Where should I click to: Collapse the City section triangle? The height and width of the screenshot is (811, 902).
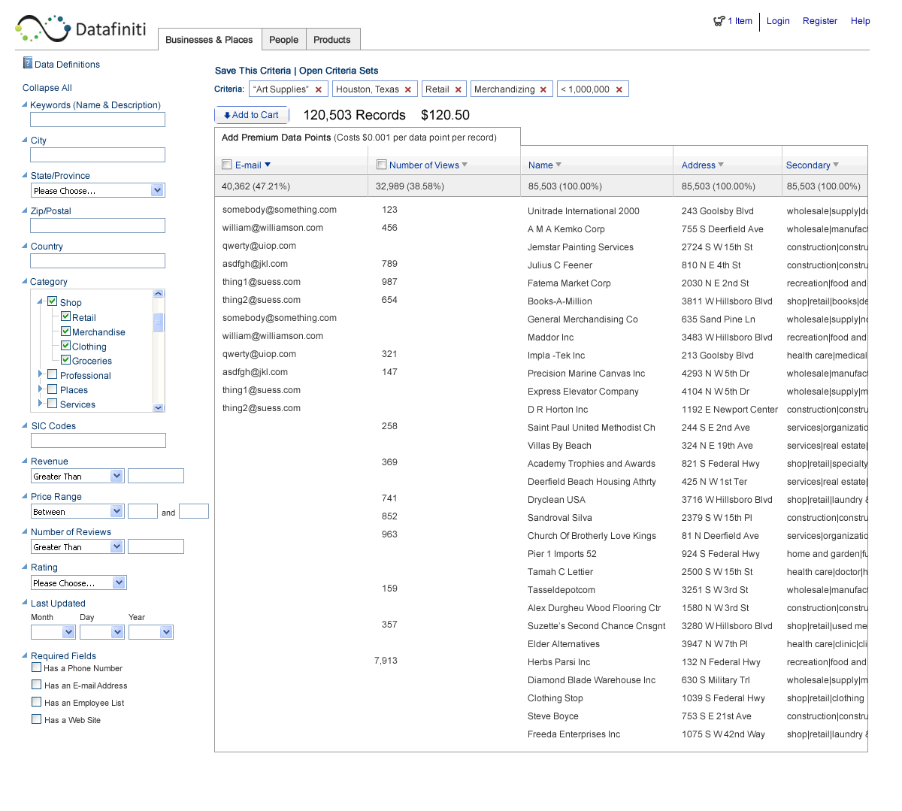pos(25,140)
